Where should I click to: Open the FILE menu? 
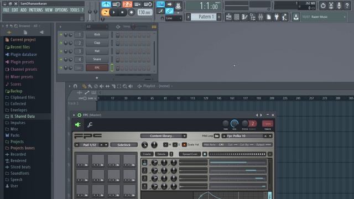pos(6,10)
